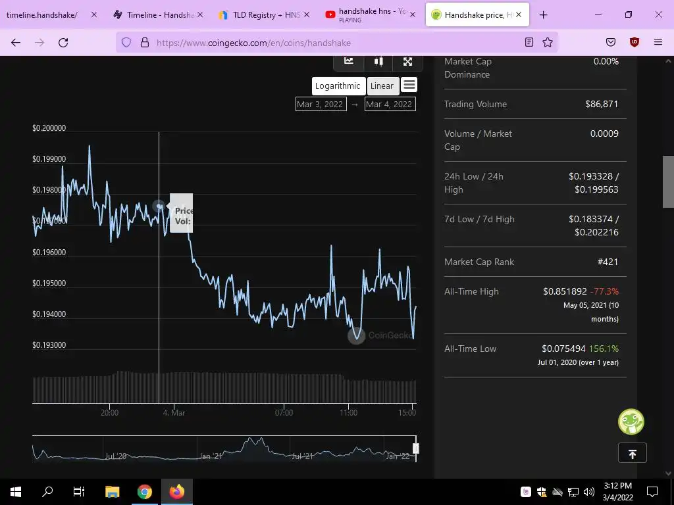The image size is (674, 505).
Task: Select All-Time Low value $0.075494
Action: 563,349
